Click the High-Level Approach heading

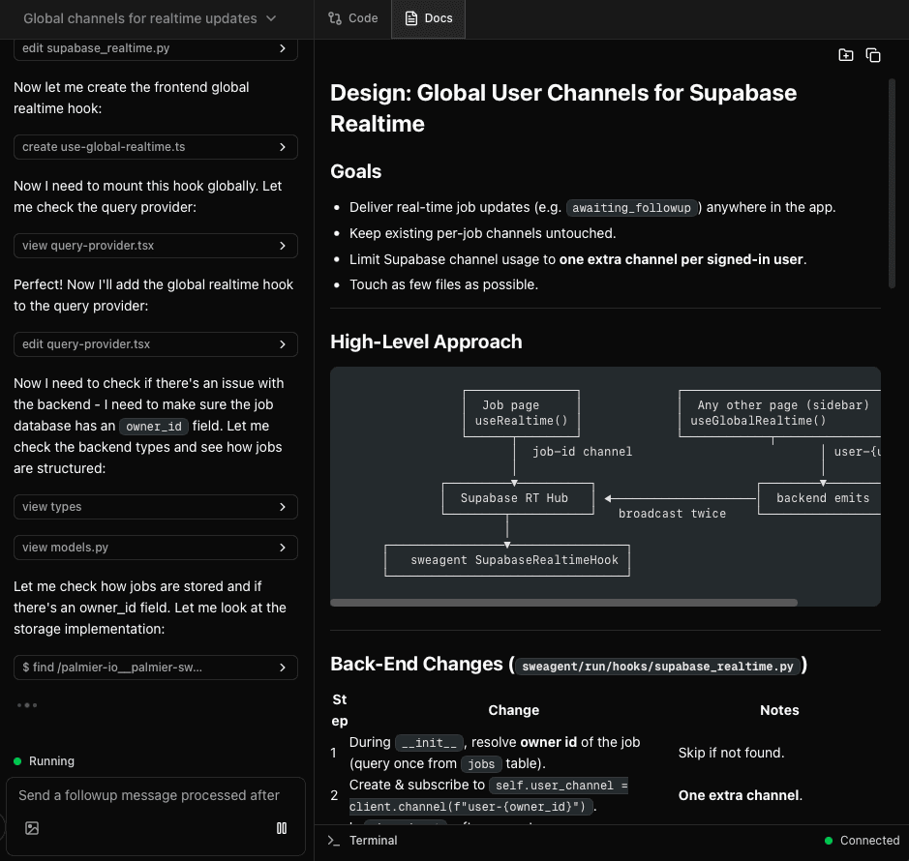tap(426, 341)
